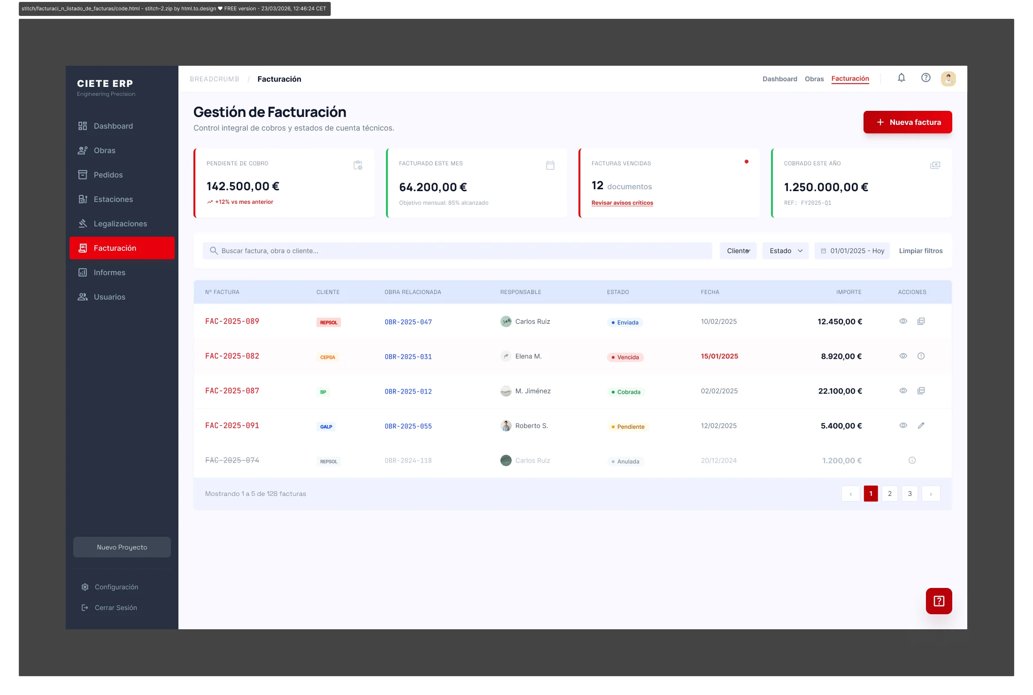Click the warning icon on FAC-2025-082 row
1033x695 pixels.
point(921,356)
